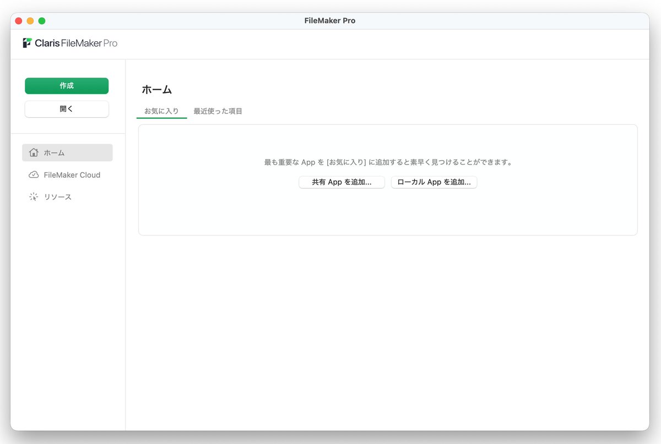Switch to the お気に入り tab
The width and height of the screenshot is (661, 444).
(161, 111)
